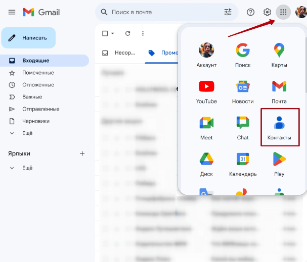This screenshot has width=307, height=262.
Task: Open the Play app
Action: coord(279,164)
